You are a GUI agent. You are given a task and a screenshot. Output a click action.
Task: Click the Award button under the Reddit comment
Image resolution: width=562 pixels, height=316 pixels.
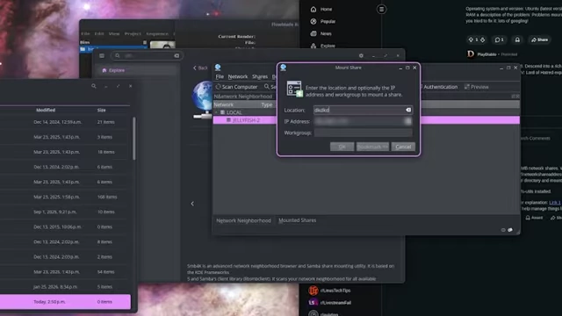(x=534, y=218)
